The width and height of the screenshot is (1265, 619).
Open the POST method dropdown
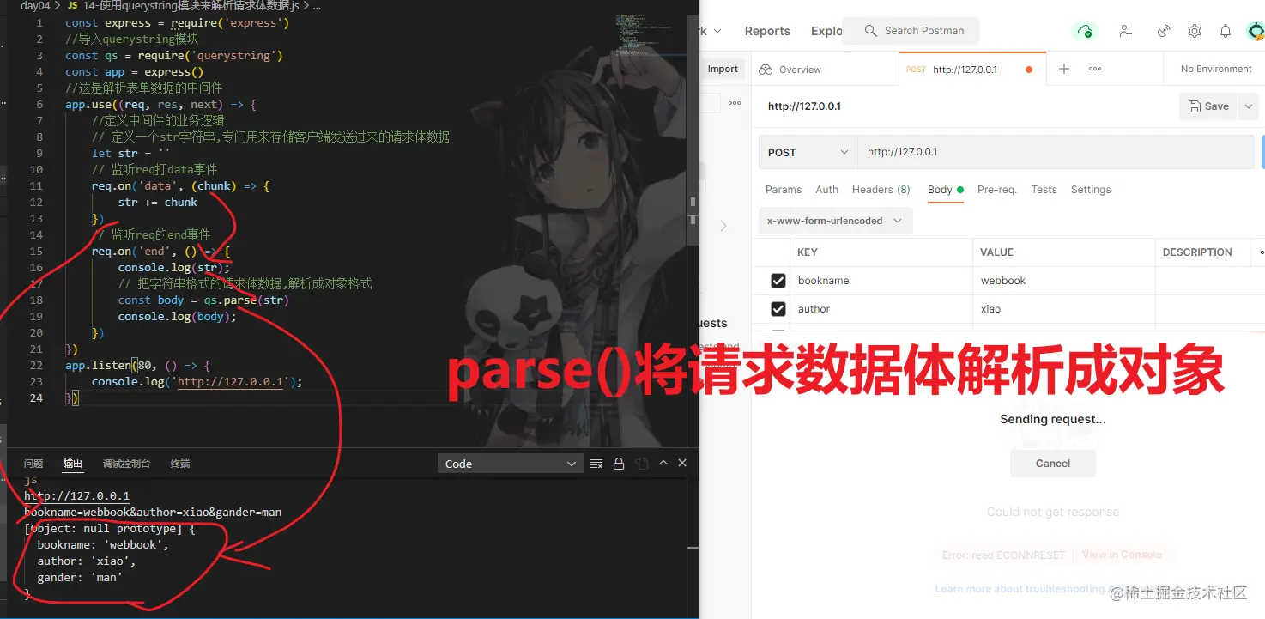(x=805, y=151)
